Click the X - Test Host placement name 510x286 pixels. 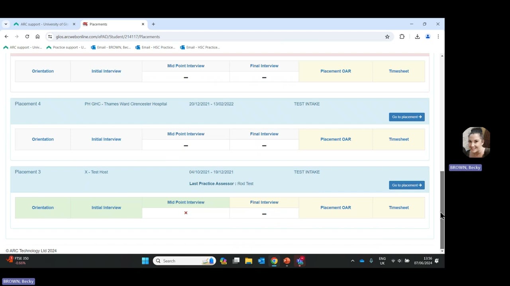[96, 172]
